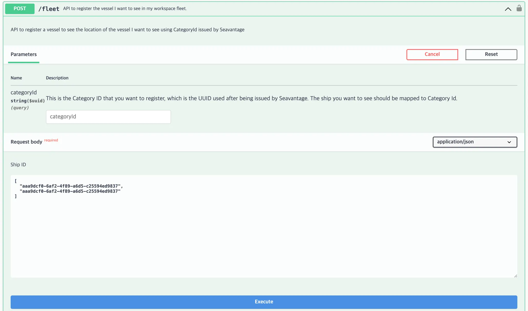Click the lock authorization icon
The width and height of the screenshot is (528, 311).
(519, 8)
